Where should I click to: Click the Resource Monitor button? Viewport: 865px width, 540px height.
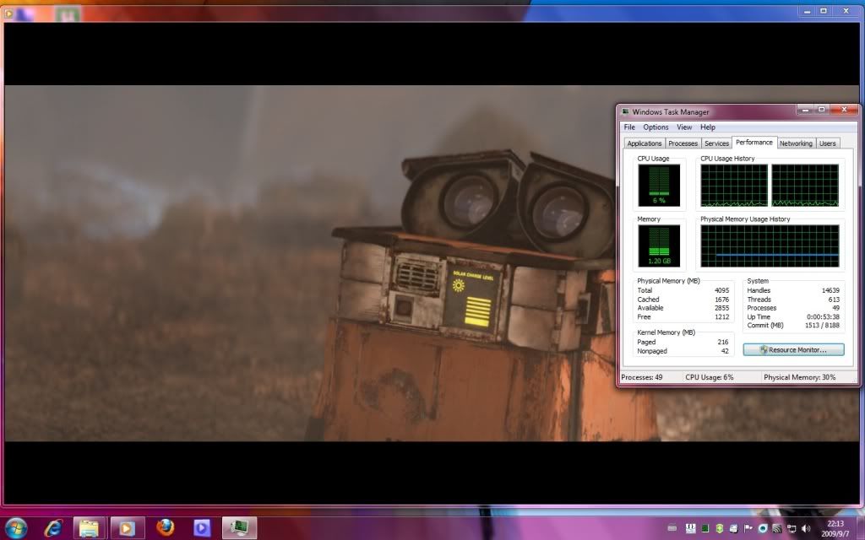793,349
